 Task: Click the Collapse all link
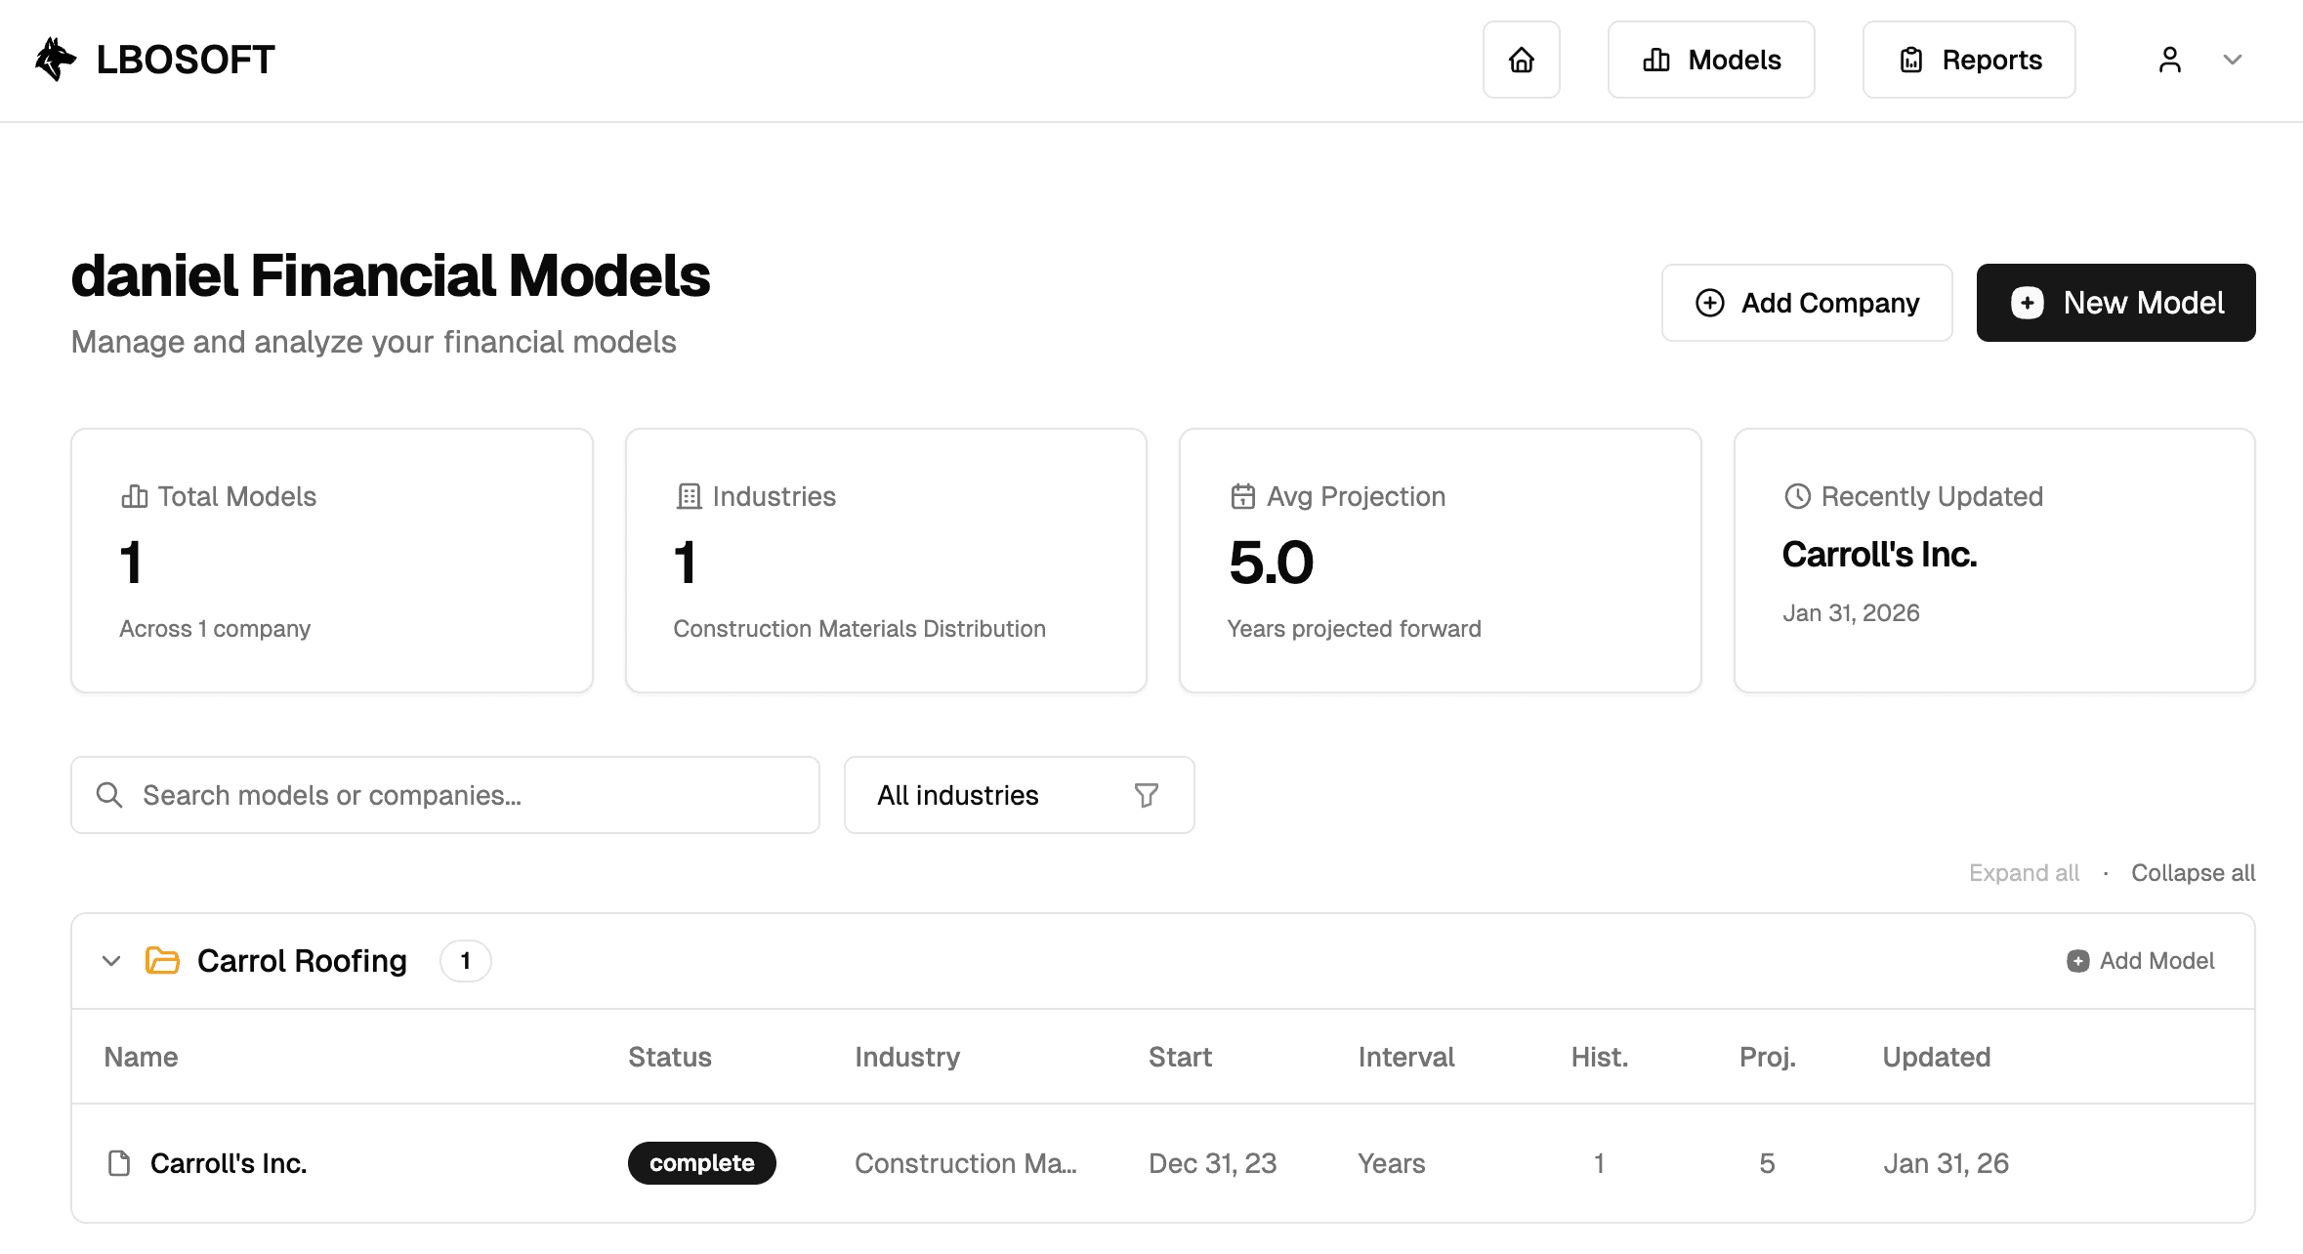2193,873
